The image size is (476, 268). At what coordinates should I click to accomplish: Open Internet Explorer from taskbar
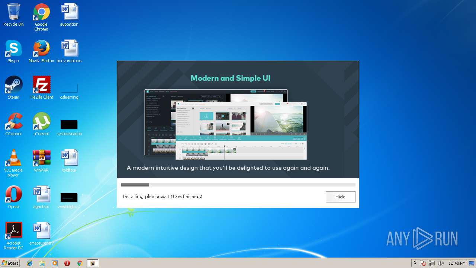[30, 263]
